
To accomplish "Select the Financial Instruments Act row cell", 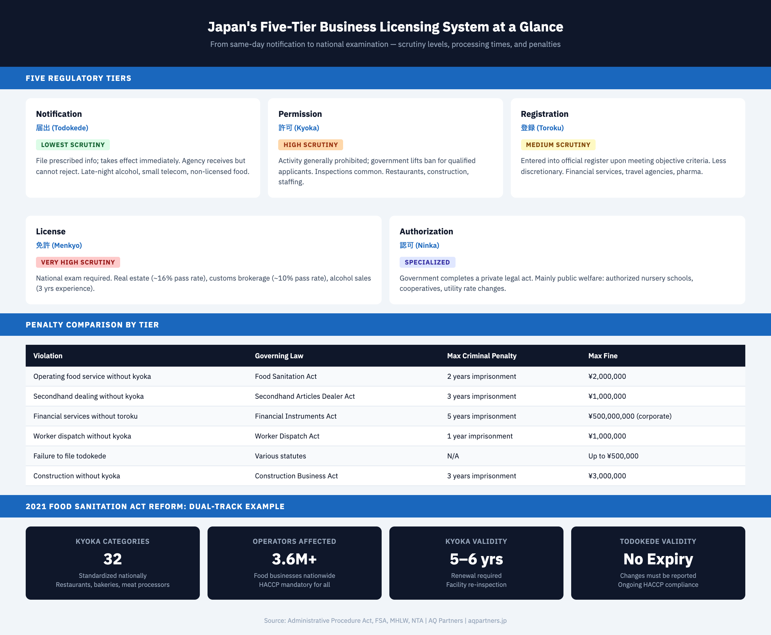I will point(296,416).
